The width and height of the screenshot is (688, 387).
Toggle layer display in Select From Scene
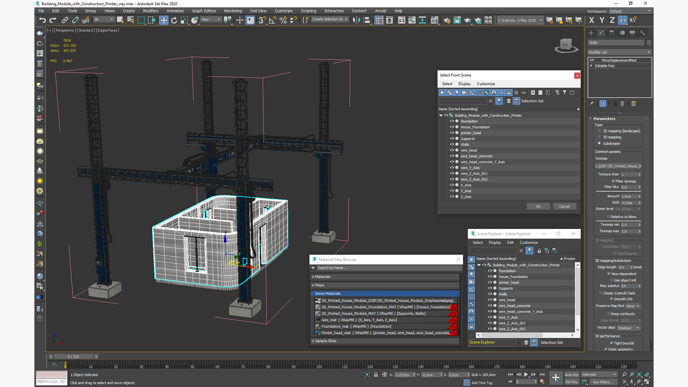click(x=508, y=101)
